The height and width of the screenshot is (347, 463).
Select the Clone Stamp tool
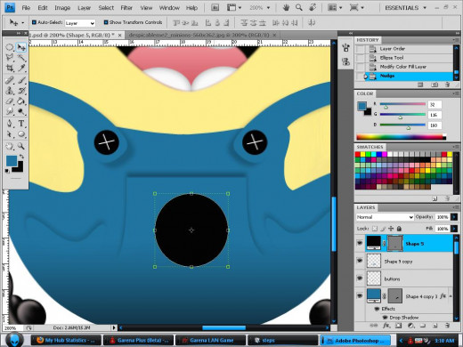point(10,91)
